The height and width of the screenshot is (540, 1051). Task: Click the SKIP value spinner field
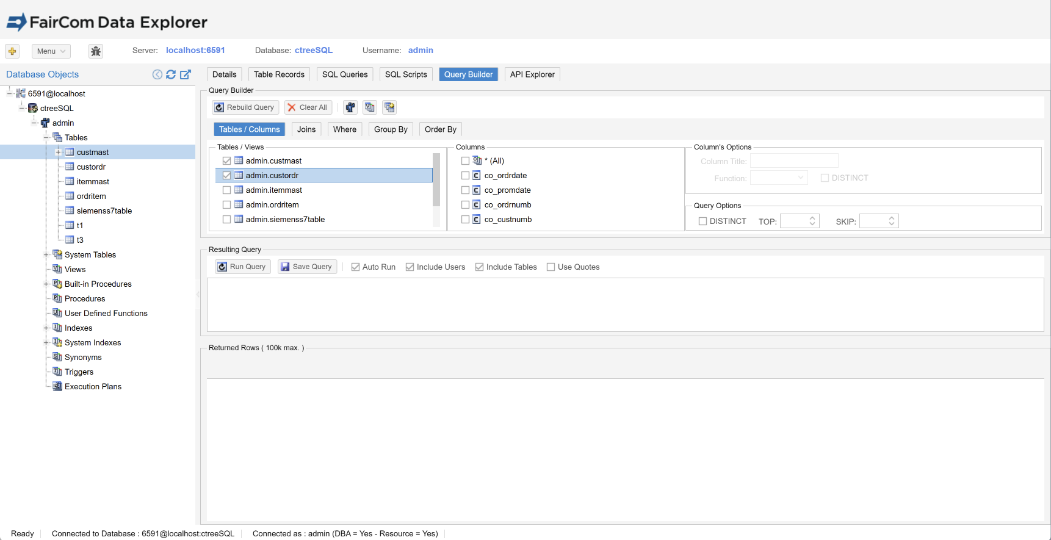(x=879, y=221)
